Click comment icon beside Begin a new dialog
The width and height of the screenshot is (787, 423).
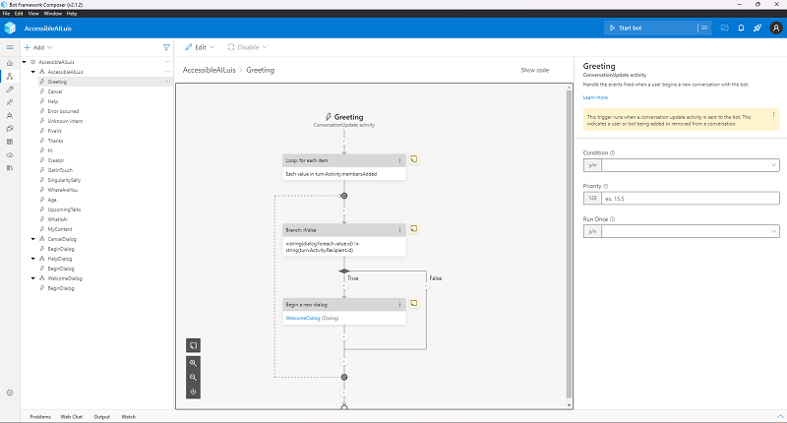click(x=413, y=304)
